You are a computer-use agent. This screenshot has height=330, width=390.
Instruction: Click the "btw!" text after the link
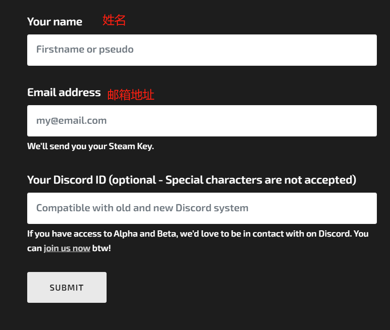102,248
